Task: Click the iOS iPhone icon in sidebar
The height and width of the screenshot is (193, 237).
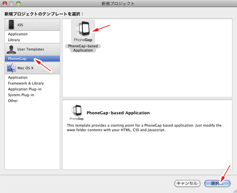Action: 11,25
